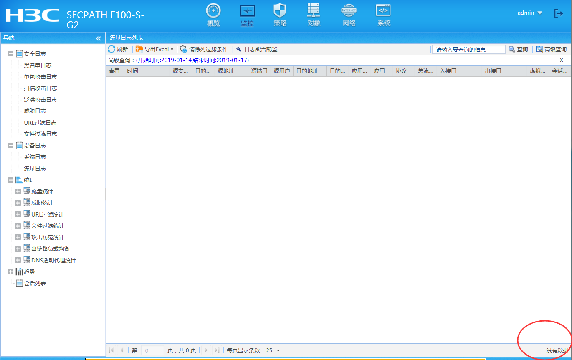
Task: Expand the 威胁统计 node
Action: (18, 203)
